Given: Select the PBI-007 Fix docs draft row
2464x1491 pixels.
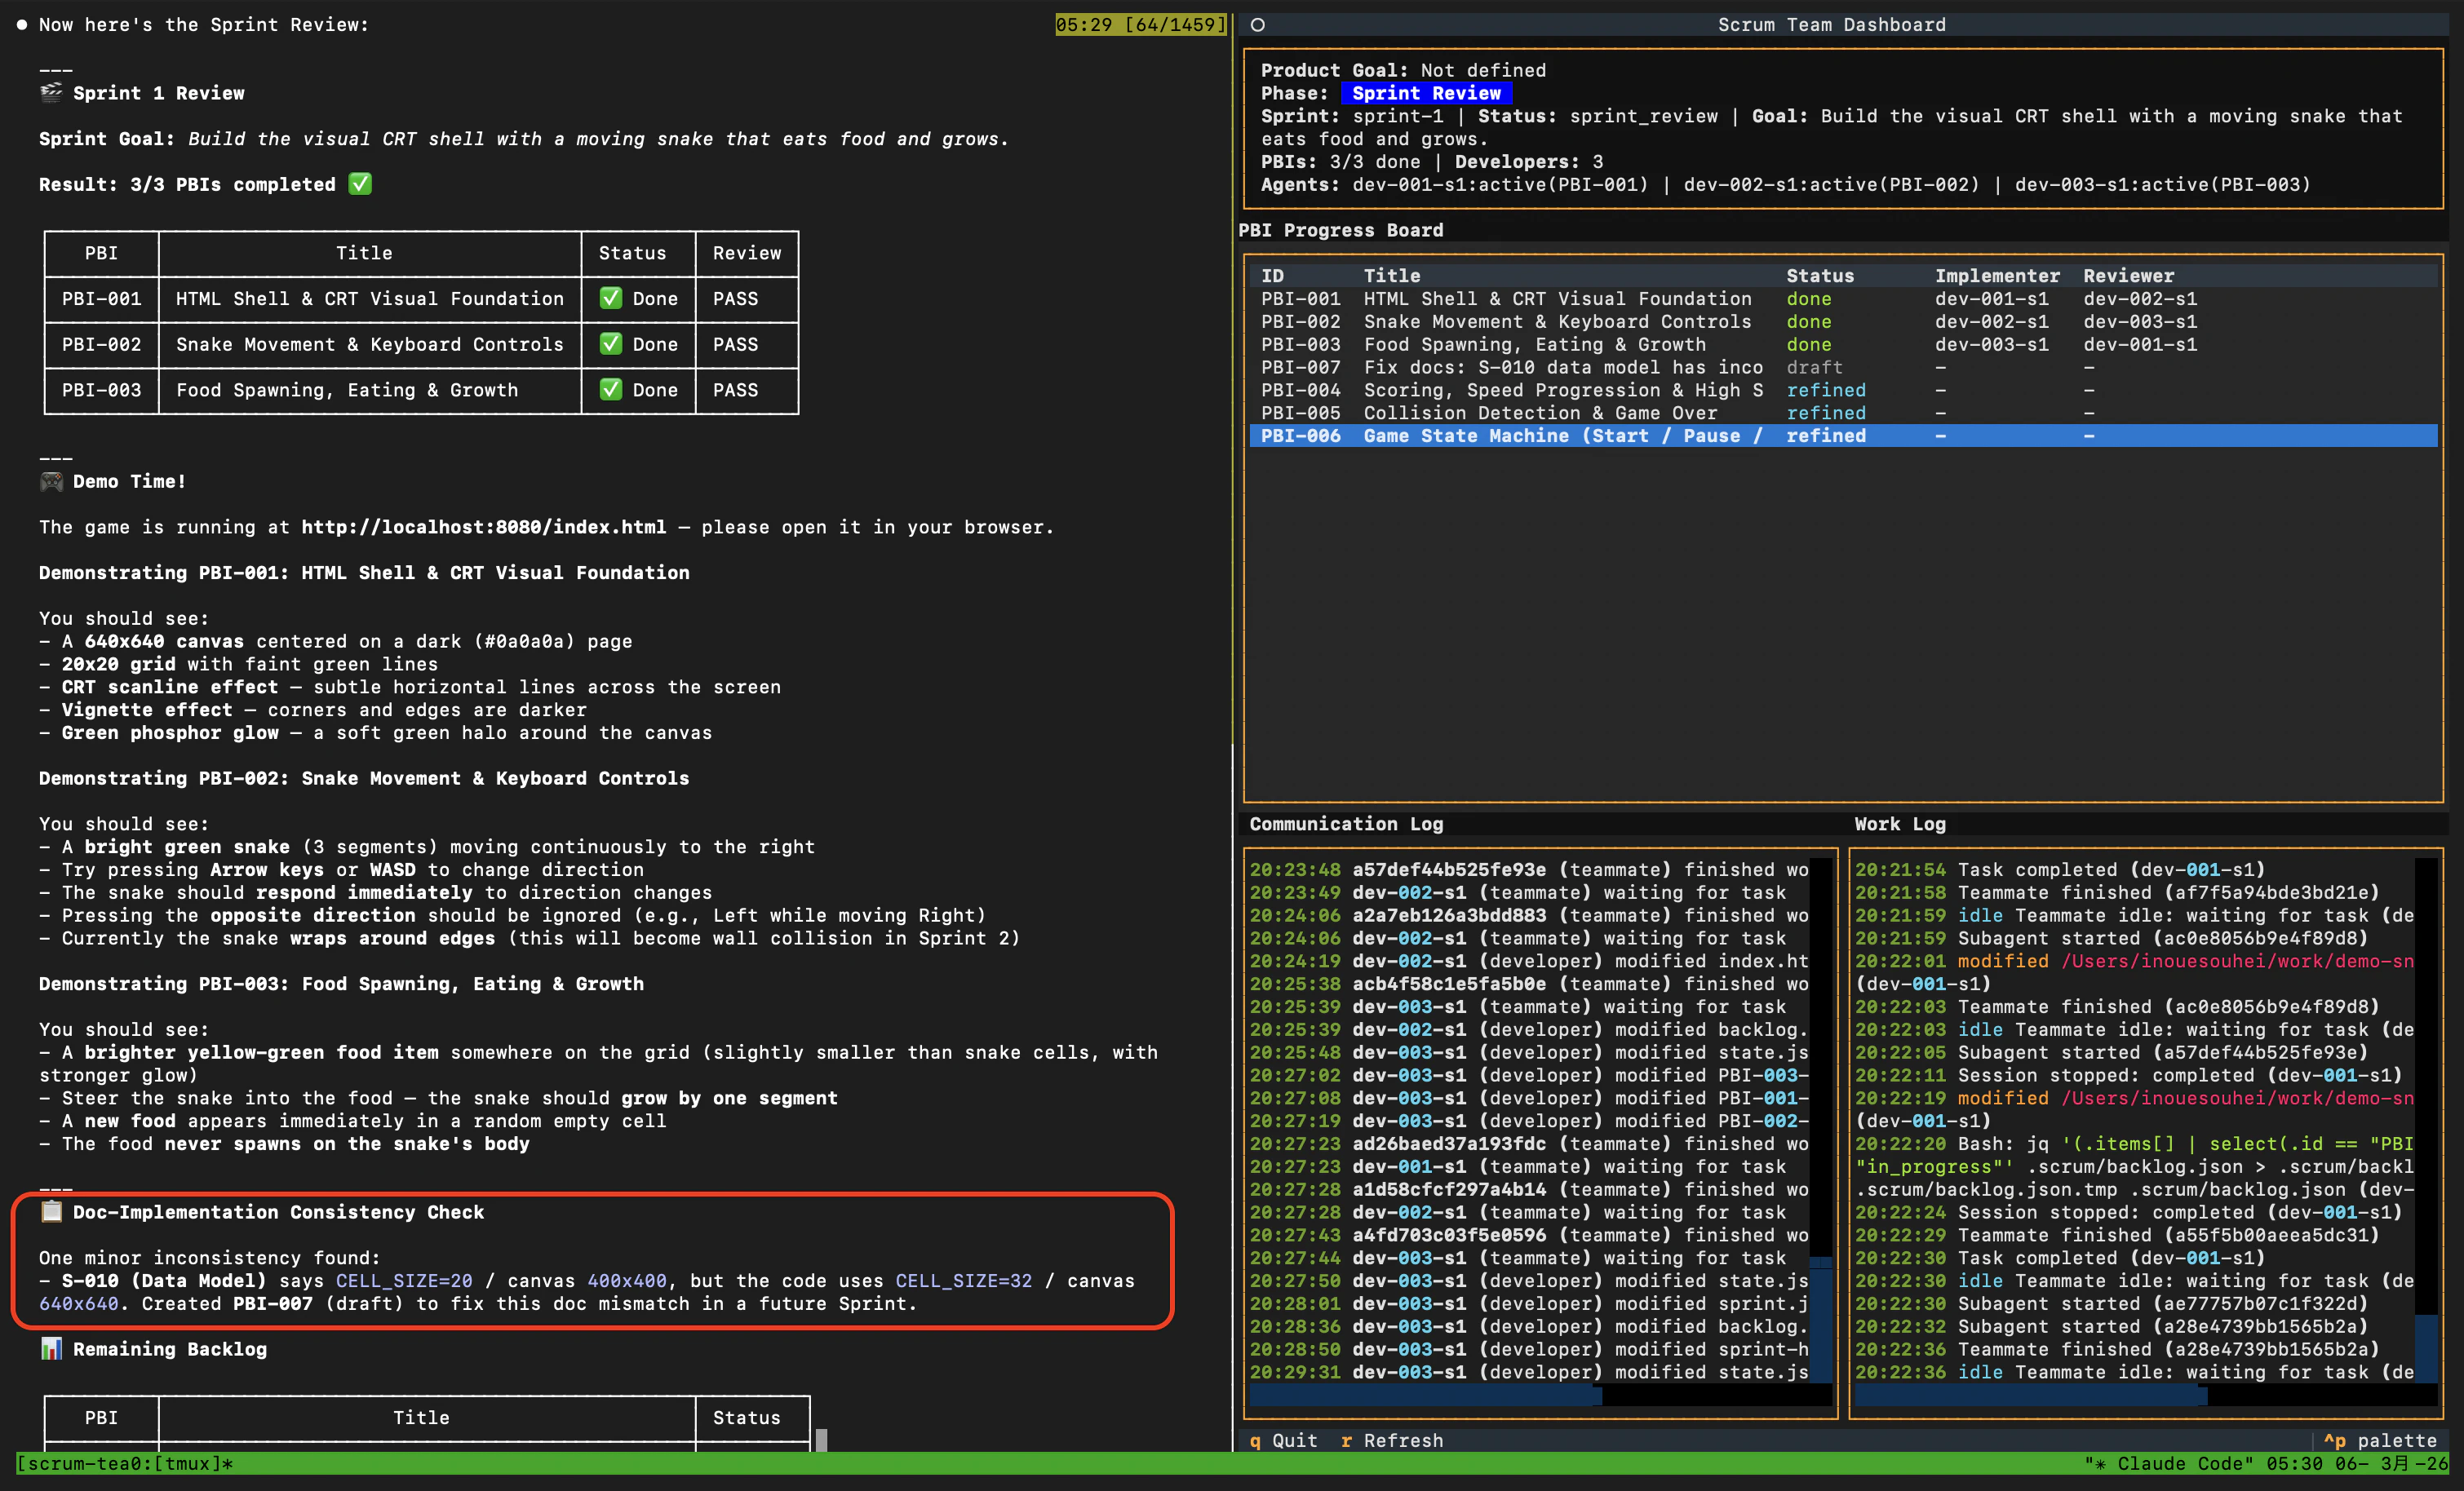Looking at the screenshot, I should pyautogui.click(x=1842, y=367).
